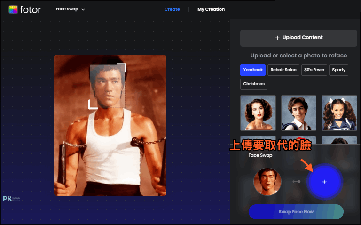361x225 pixels.
Task: Click the swap direction arrow icon
Action: pos(296,182)
